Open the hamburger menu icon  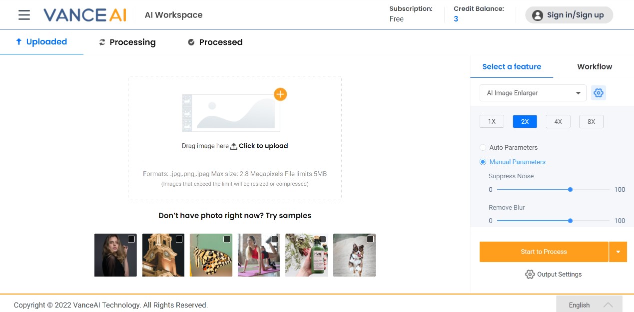pos(24,15)
